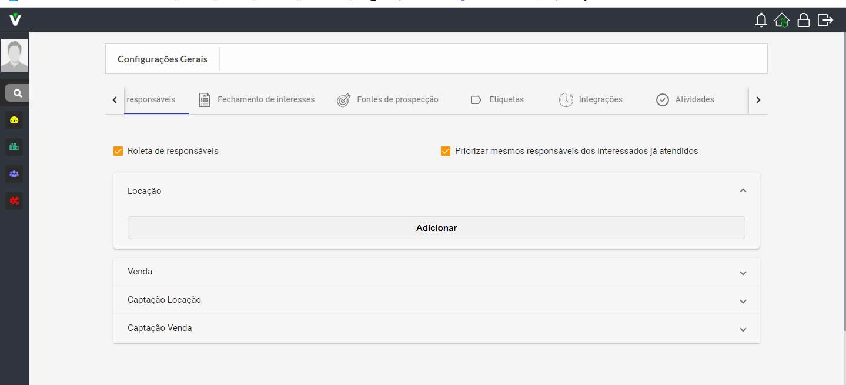Screen dimensions: 846x385
Task: Open the Fontes de prospecção tab
Action: 388,100
